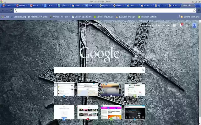This screenshot has width=201, height=125.
Task: Open the sunset desktop most-visited thumbnail
Action: (x=111, y=89)
